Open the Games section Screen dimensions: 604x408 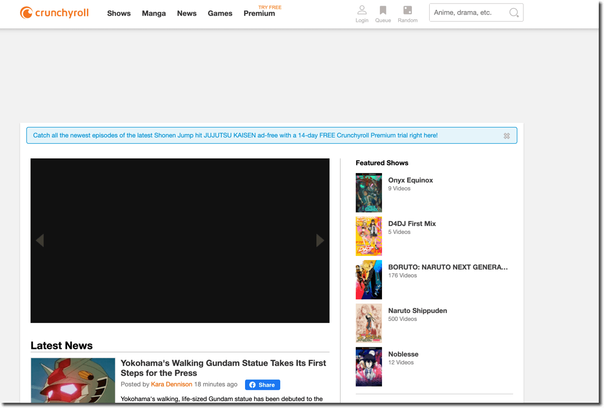click(220, 13)
